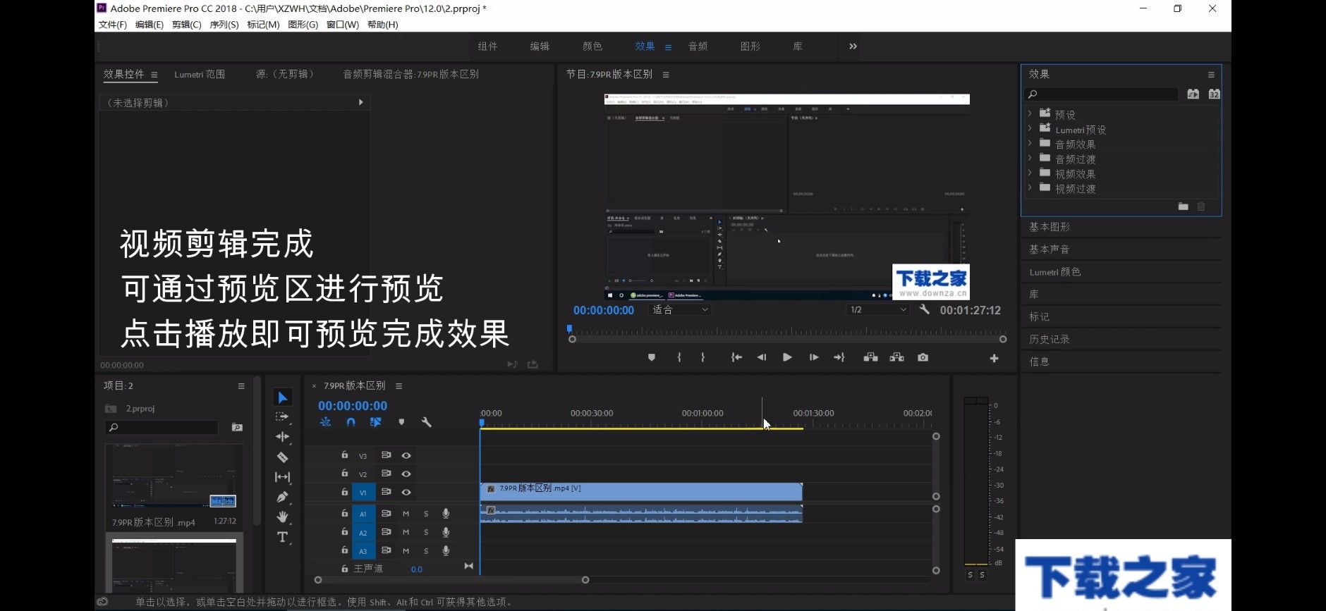This screenshot has width=1326, height=611.
Task: Click the 主声道 volume value 0.0
Action: pos(416,569)
